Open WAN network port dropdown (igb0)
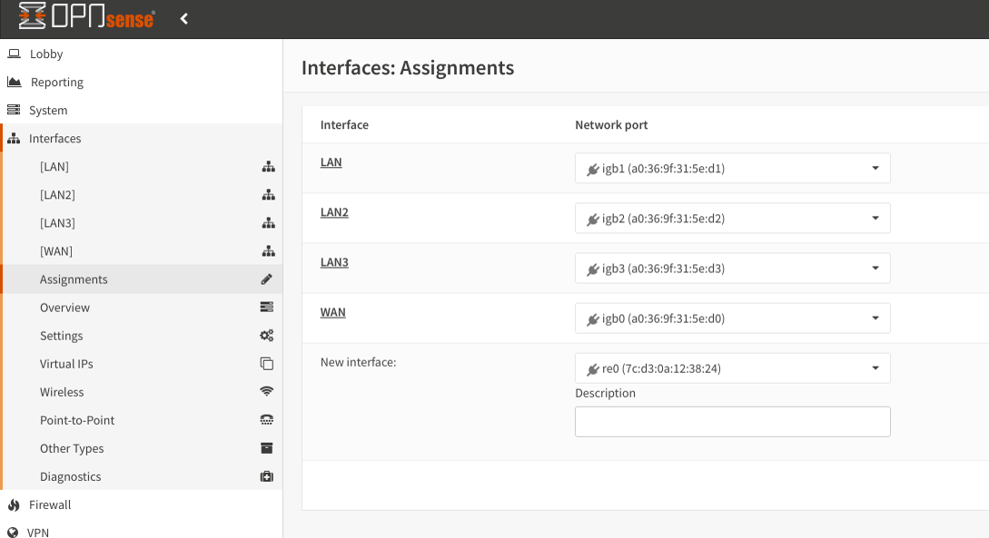Viewport: 989px width, 538px height. click(732, 318)
